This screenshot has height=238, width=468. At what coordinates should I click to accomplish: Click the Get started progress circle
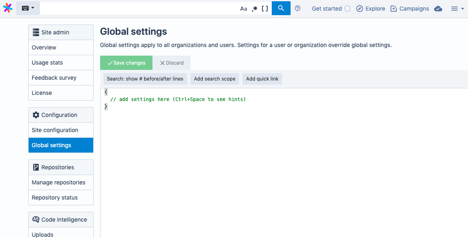pyautogui.click(x=347, y=9)
